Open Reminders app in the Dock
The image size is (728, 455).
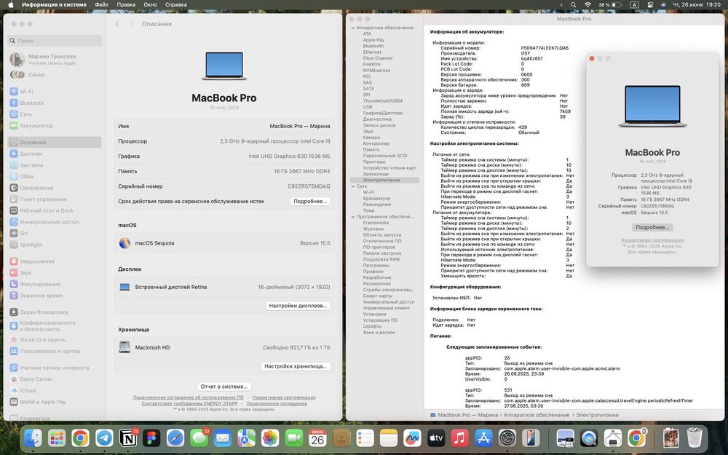(x=365, y=438)
